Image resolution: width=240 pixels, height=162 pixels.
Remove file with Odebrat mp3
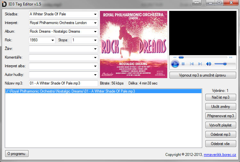point(220,134)
